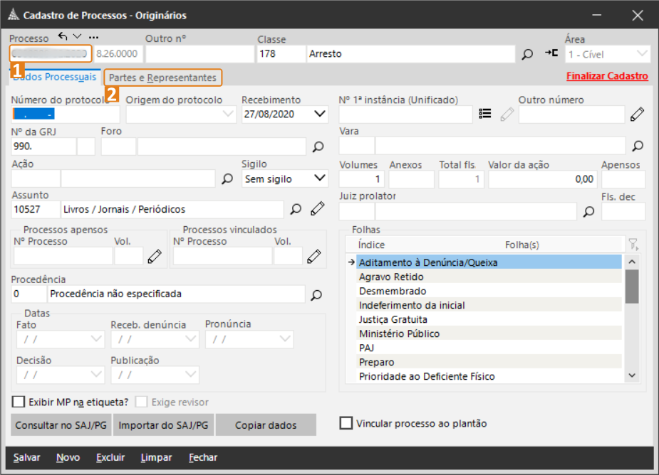Image resolution: width=659 pixels, height=475 pixels.
Task: Open the Decisão date dropdown
Action: (x=97, y=374)
